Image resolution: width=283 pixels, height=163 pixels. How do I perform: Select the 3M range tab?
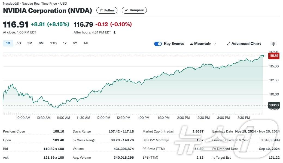(30, 43)
